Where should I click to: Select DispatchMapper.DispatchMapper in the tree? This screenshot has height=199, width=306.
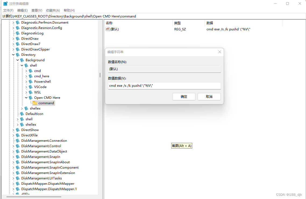pyautogui.click(x=48, y=184)
